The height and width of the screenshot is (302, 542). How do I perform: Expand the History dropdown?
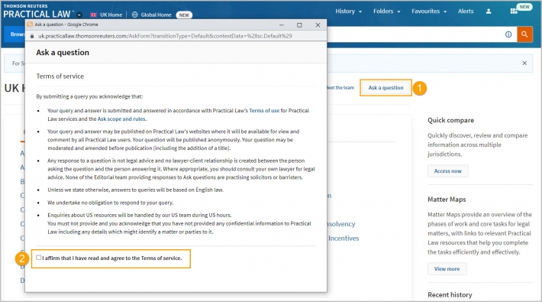tap(348, 11)
